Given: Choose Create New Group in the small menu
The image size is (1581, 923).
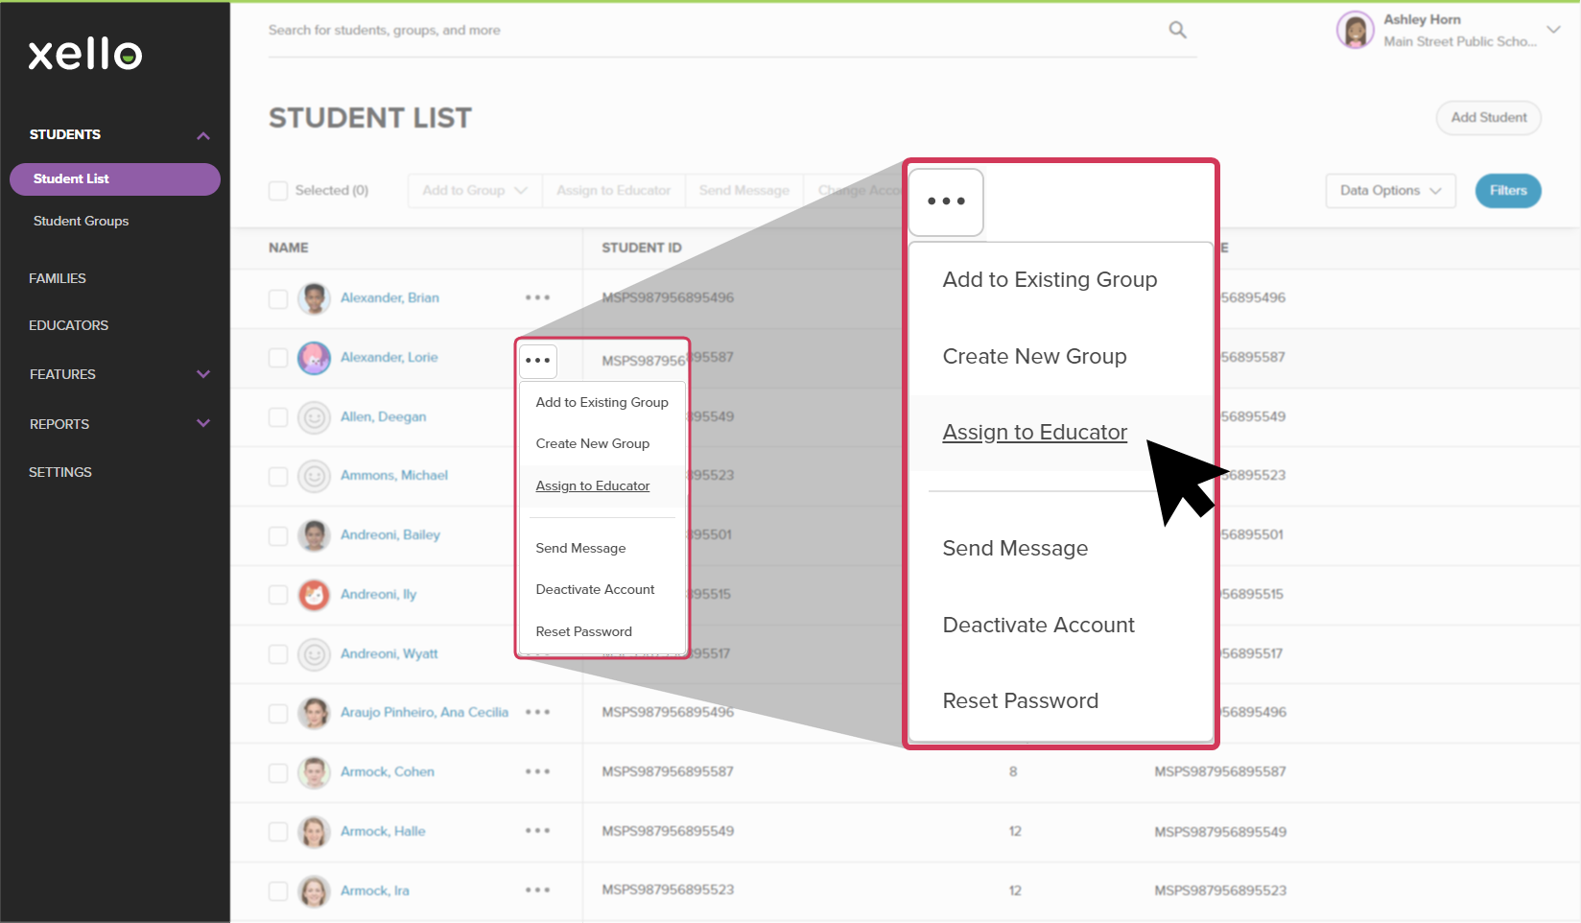Looking at the screenshot, I should pyautogui.click(x=592, y=443).
